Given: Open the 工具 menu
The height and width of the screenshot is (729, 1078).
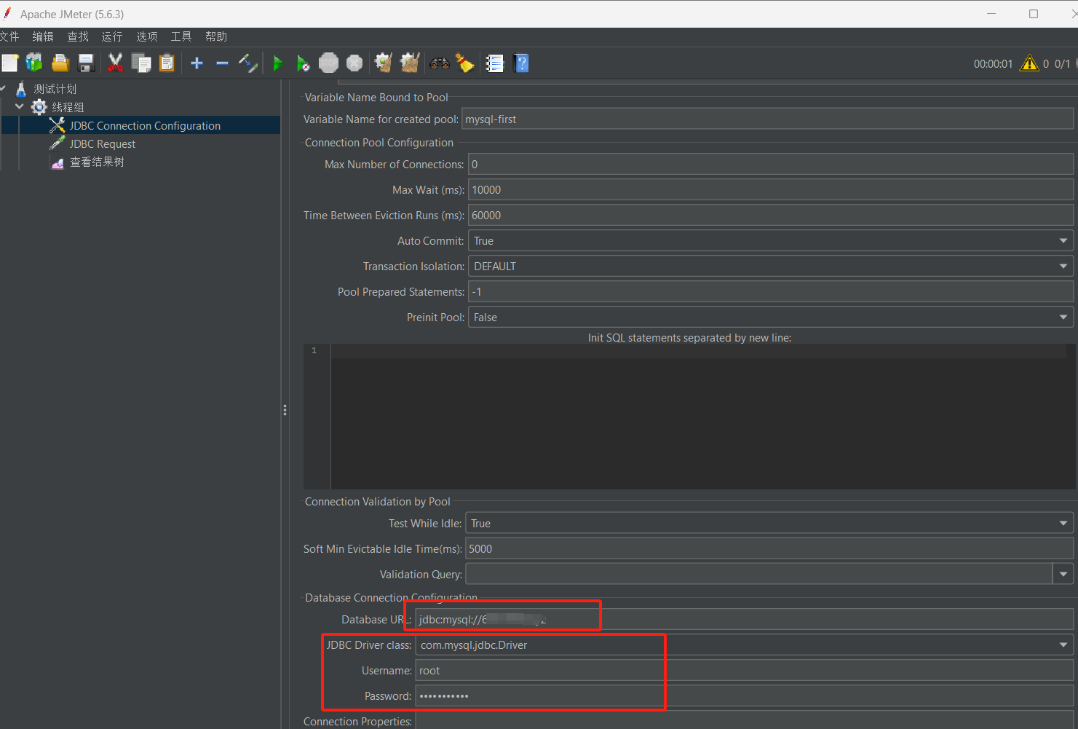Looking at the screenshot, I should click(x=181, y=36).
